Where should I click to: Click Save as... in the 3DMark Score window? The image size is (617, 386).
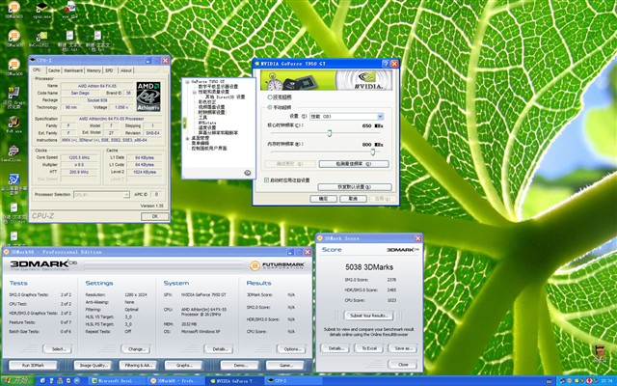pyautogui.click(x=403, y=348)
